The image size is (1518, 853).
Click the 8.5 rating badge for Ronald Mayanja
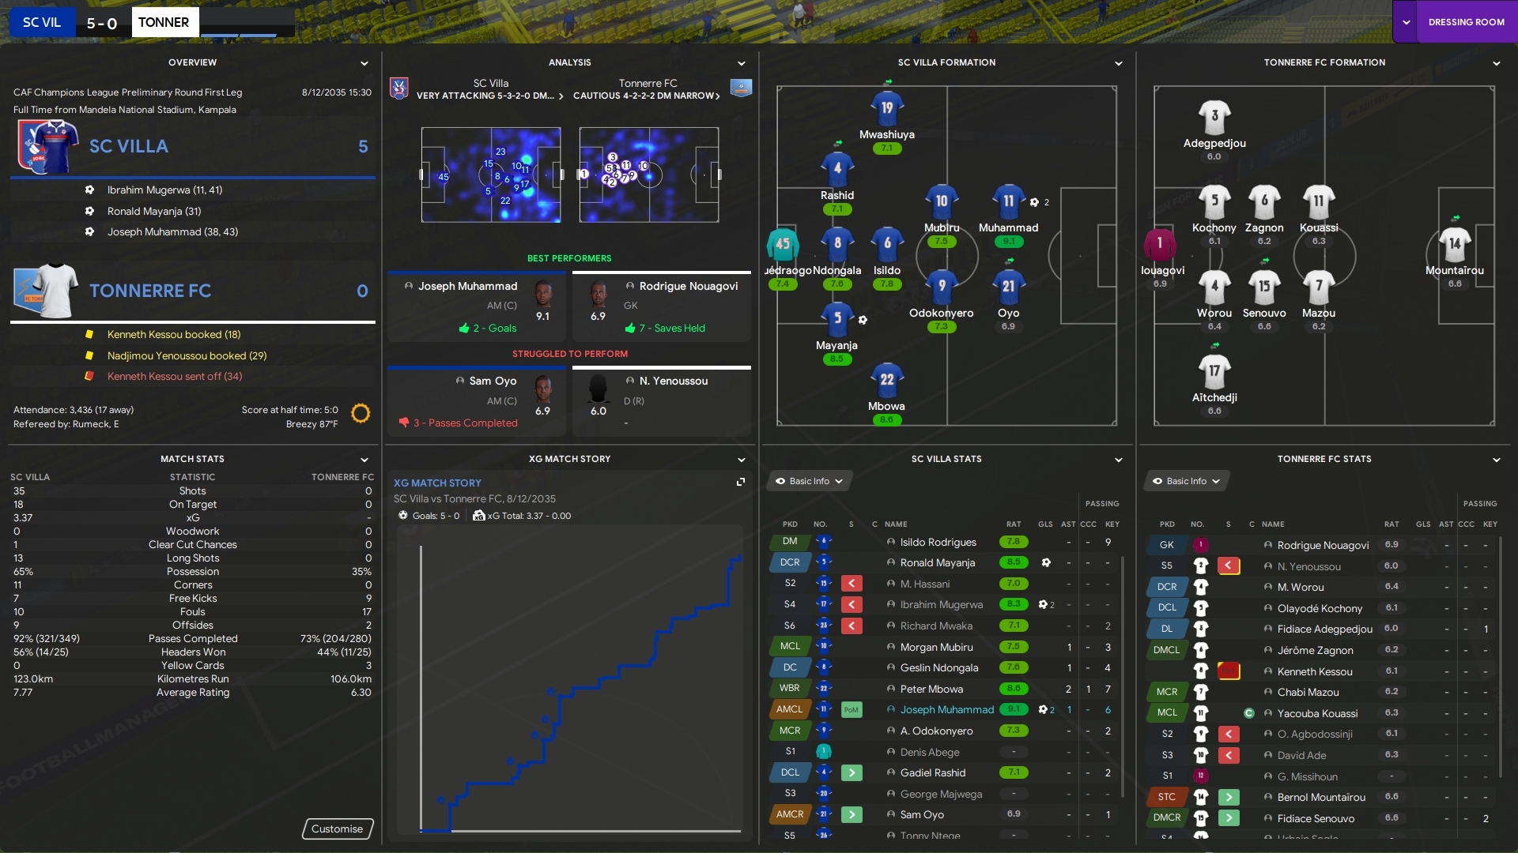1014,562
